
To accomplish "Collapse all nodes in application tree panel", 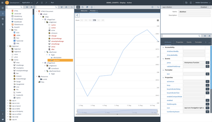I will pos(66,7).
